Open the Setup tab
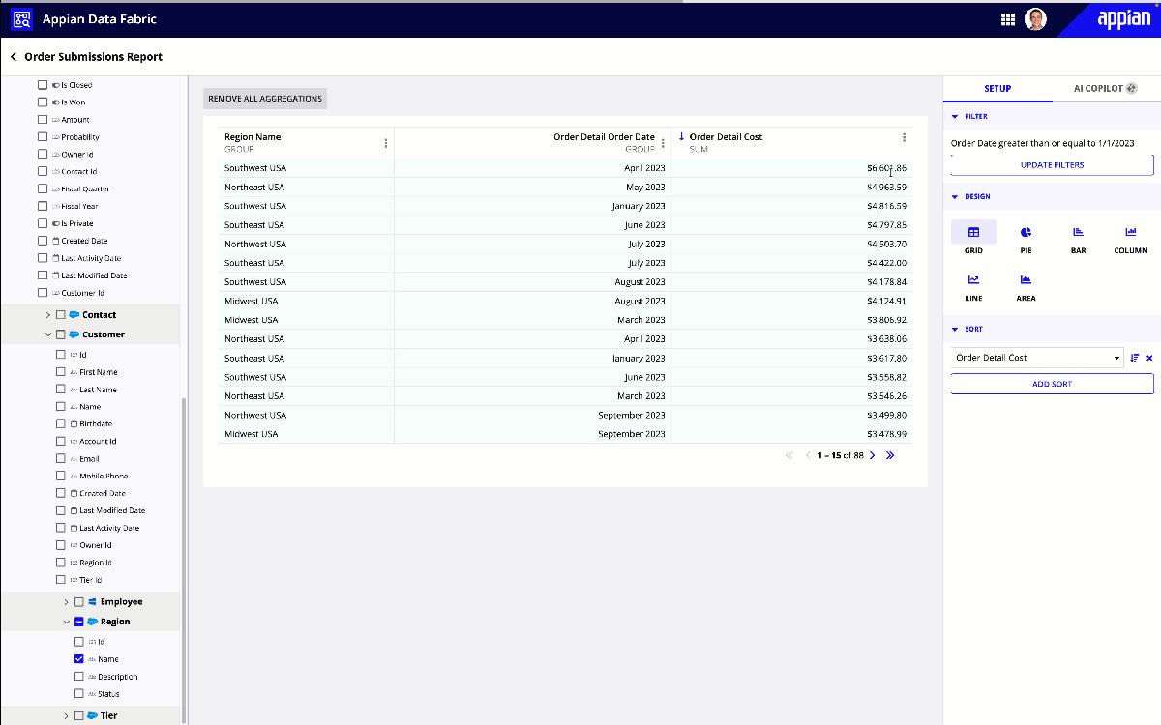Screen dimensions: 1161x725 (x=997, y=88)
